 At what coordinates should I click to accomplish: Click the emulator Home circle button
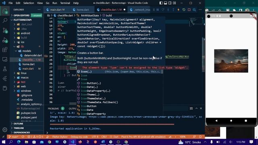231,121
